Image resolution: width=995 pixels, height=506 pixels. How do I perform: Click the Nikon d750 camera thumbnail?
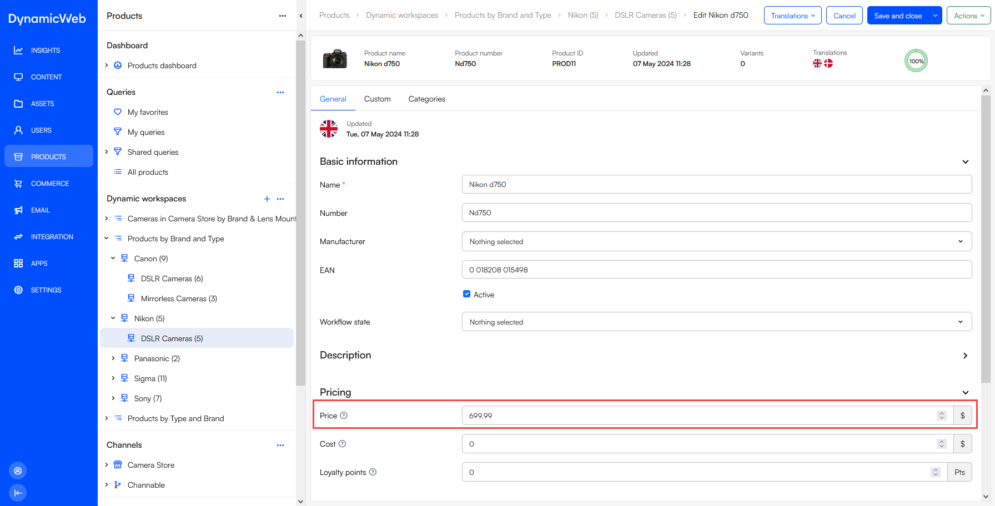point(335,58)
